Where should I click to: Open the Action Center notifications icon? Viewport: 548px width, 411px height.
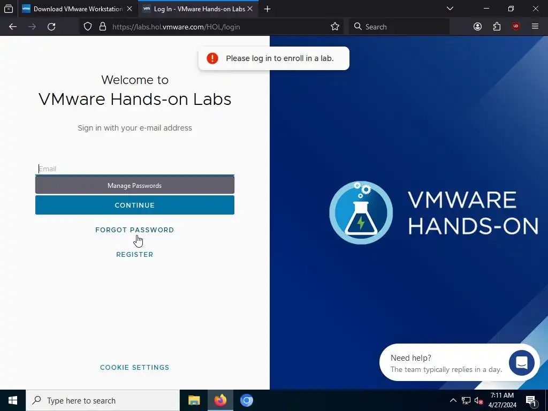coord(531,400)
